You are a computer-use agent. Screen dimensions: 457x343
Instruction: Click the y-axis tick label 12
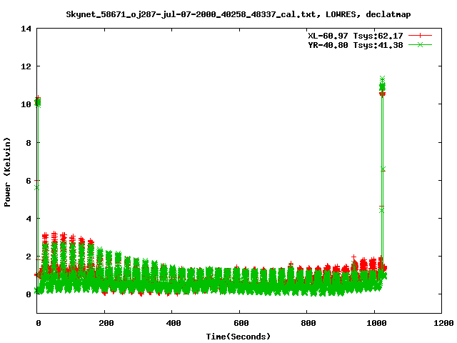26,66
